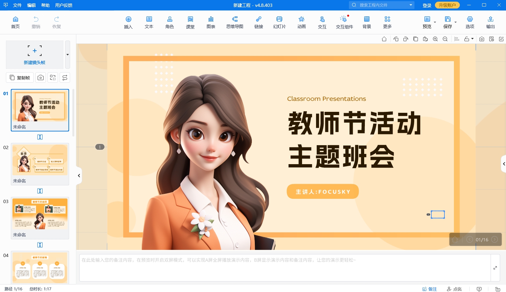Open the 帮助 menu

tap(46, 5)
